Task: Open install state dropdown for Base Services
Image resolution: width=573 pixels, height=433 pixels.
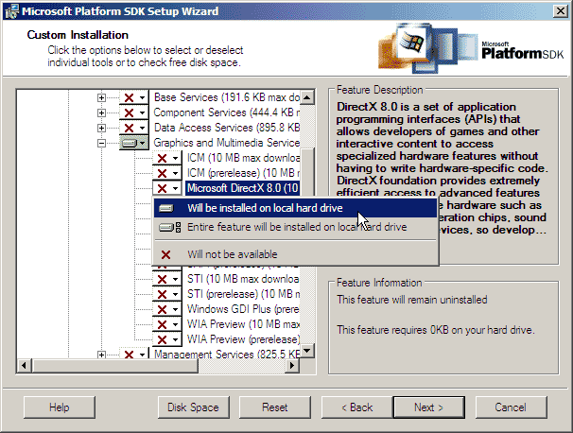Action: coord(133,97)
